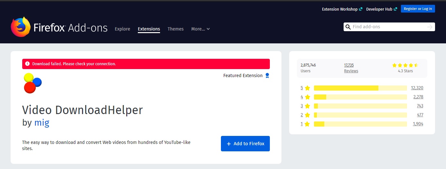Click the one-star rating bar
This screenshot has width=446, height=169.
pos(360,124)
